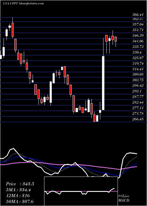Image resolution: width=147 pixels, height=206 pixels.
Task: Click the 330.4 price axis label
Action: click(x=137, y=52)
